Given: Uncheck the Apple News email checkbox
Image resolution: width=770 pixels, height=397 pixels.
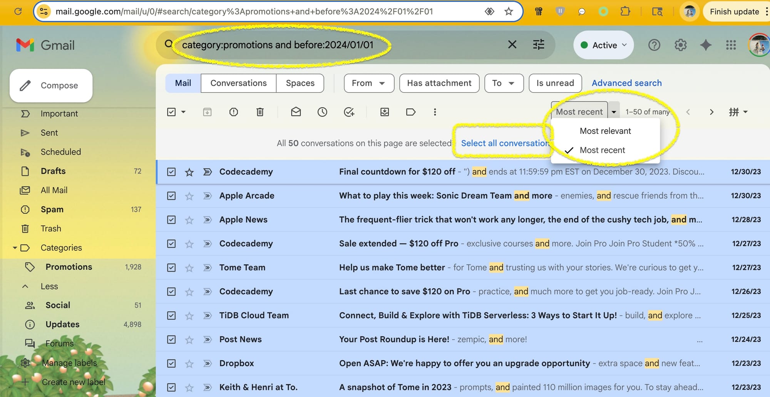Looking at the screenshot, I should 171,220.
